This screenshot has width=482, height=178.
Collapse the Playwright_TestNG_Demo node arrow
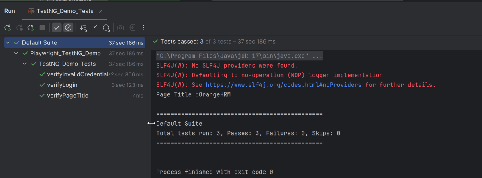pyautogui.click(x=16, y=53)
